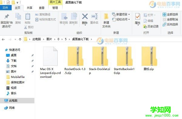The image size is (182, 119).
Task: Click the quick access toolbar properties checkmark icon
Action: pos(8,2)
